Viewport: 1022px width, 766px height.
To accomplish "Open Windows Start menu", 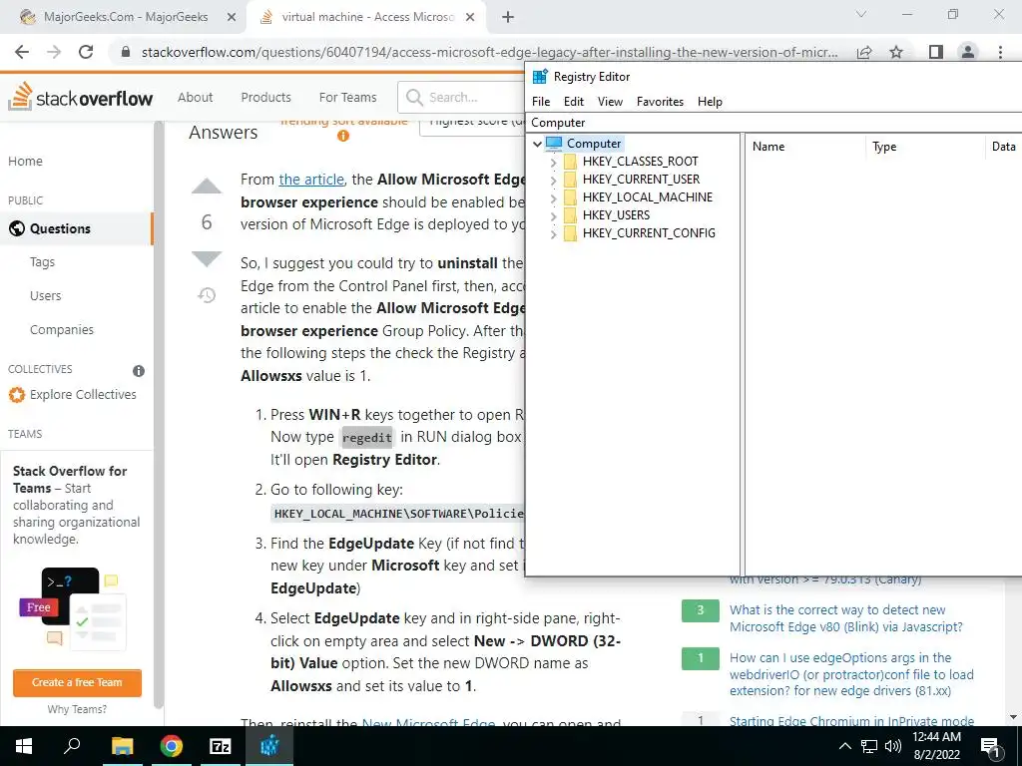I will (24, 746).
